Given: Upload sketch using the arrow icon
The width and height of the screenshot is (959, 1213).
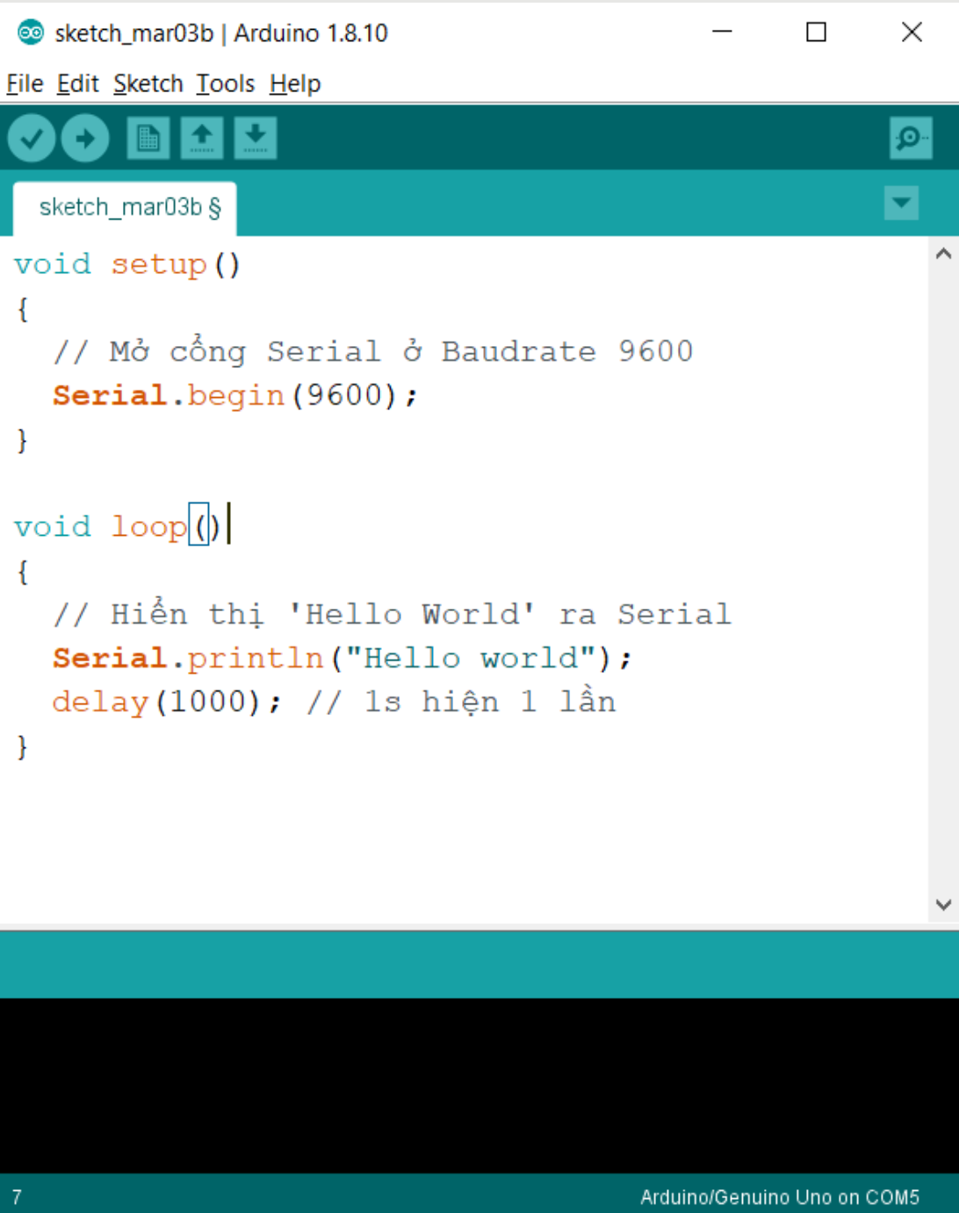Looking at the screenshot, I should [x=85, y=139].
